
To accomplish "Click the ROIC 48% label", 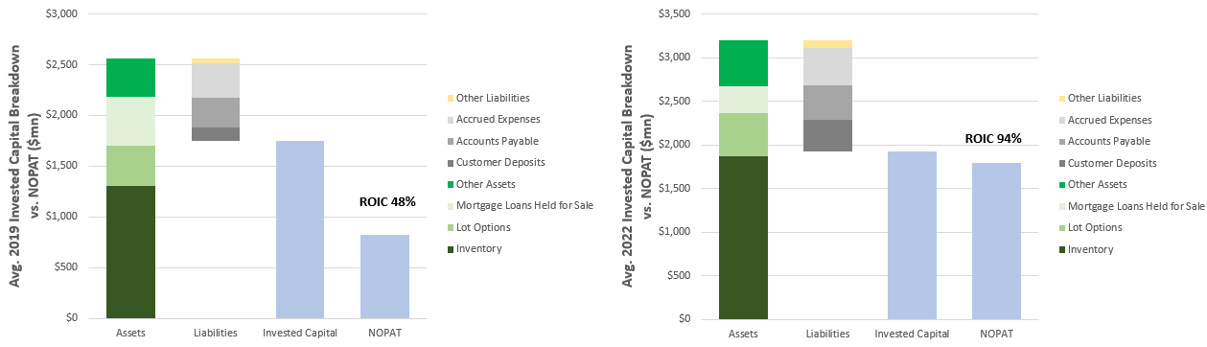I will (x=387, y=202).
